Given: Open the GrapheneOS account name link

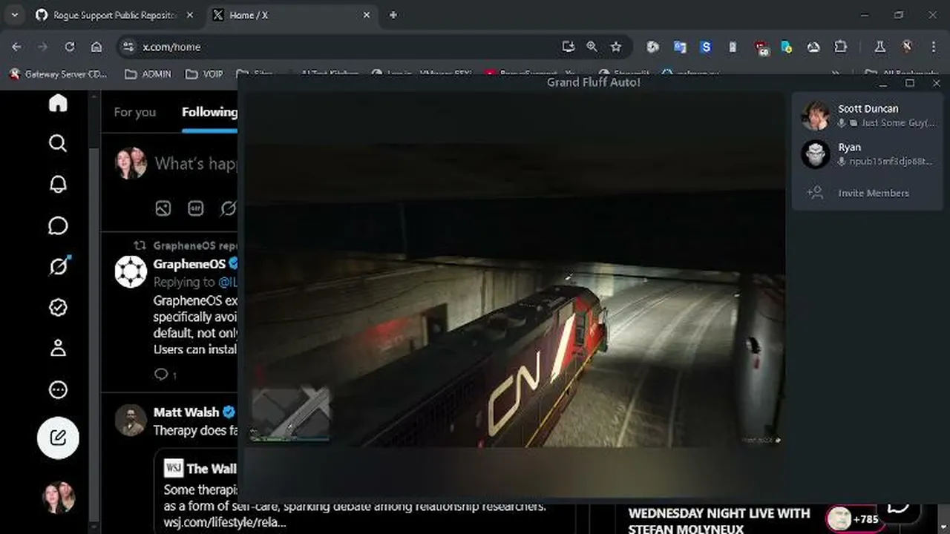Looking at the screenshot, I should coord(189,264).
